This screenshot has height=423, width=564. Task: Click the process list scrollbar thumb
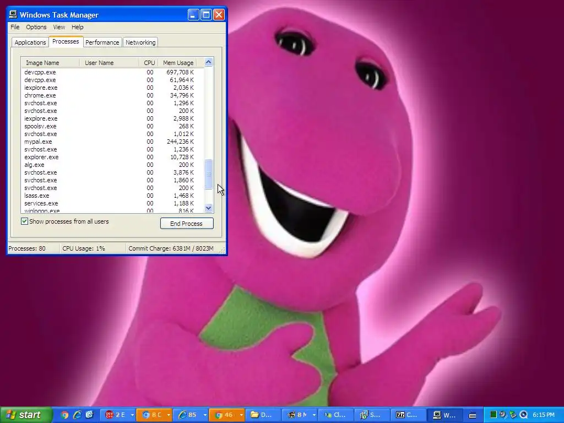[x=209, y=174]
